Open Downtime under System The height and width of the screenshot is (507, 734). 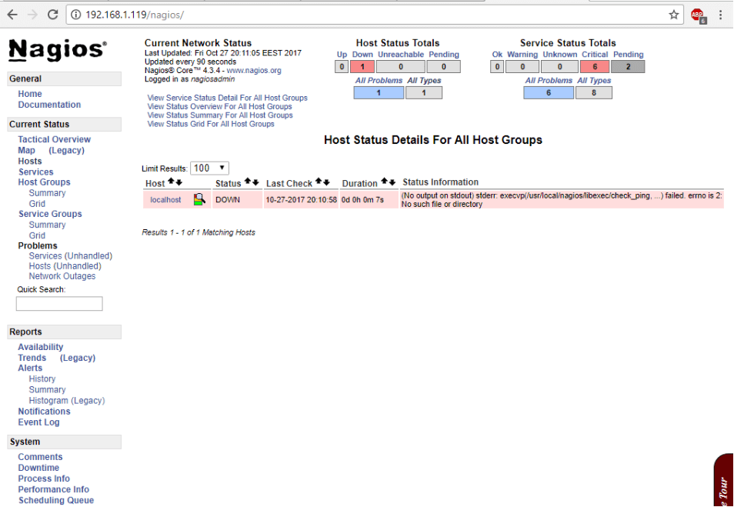tap(38, 468)
